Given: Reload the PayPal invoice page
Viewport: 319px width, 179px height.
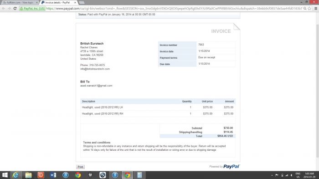Looking at the screenshot, I should [x=15, y=9].
